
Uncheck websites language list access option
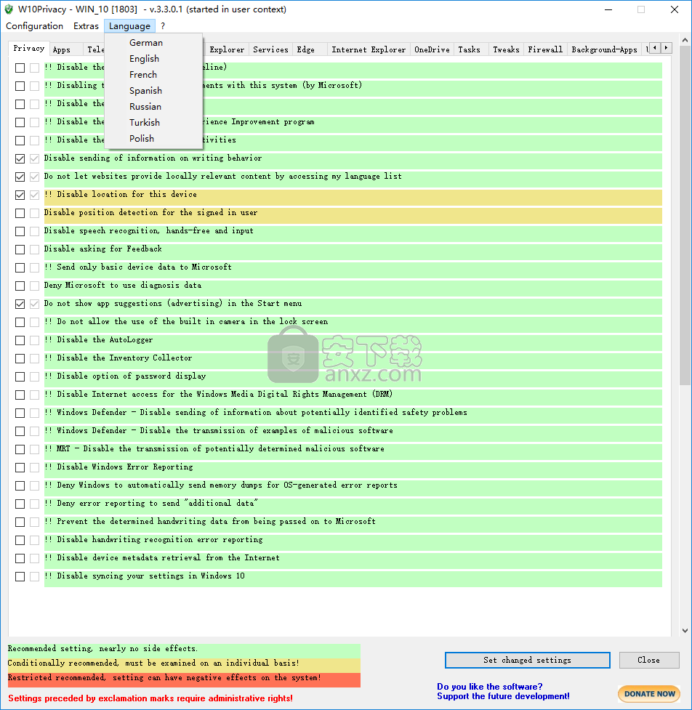pyautogui.click(x=20, y=177)
